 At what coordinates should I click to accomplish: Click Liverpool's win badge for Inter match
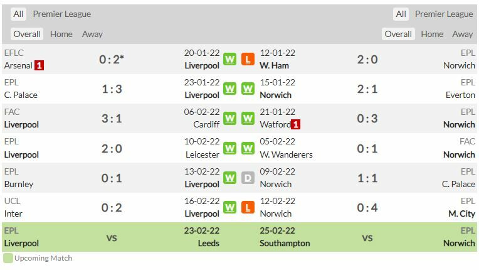click(230, 207)
